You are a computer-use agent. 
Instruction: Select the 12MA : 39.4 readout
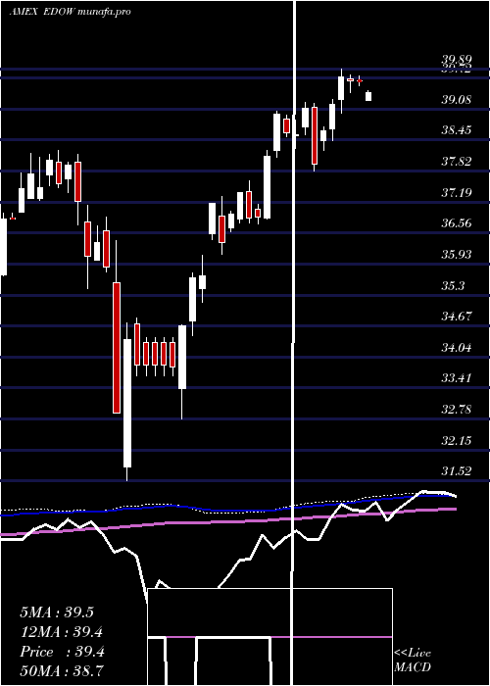coord(62,632)
